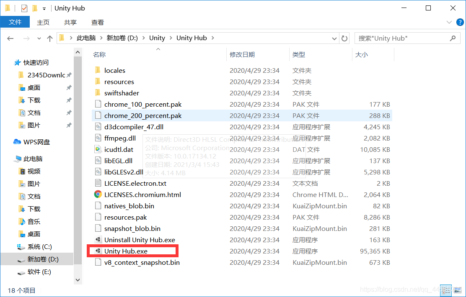
Task: Open the 文件 menu tab
Action: pos(15,22)
